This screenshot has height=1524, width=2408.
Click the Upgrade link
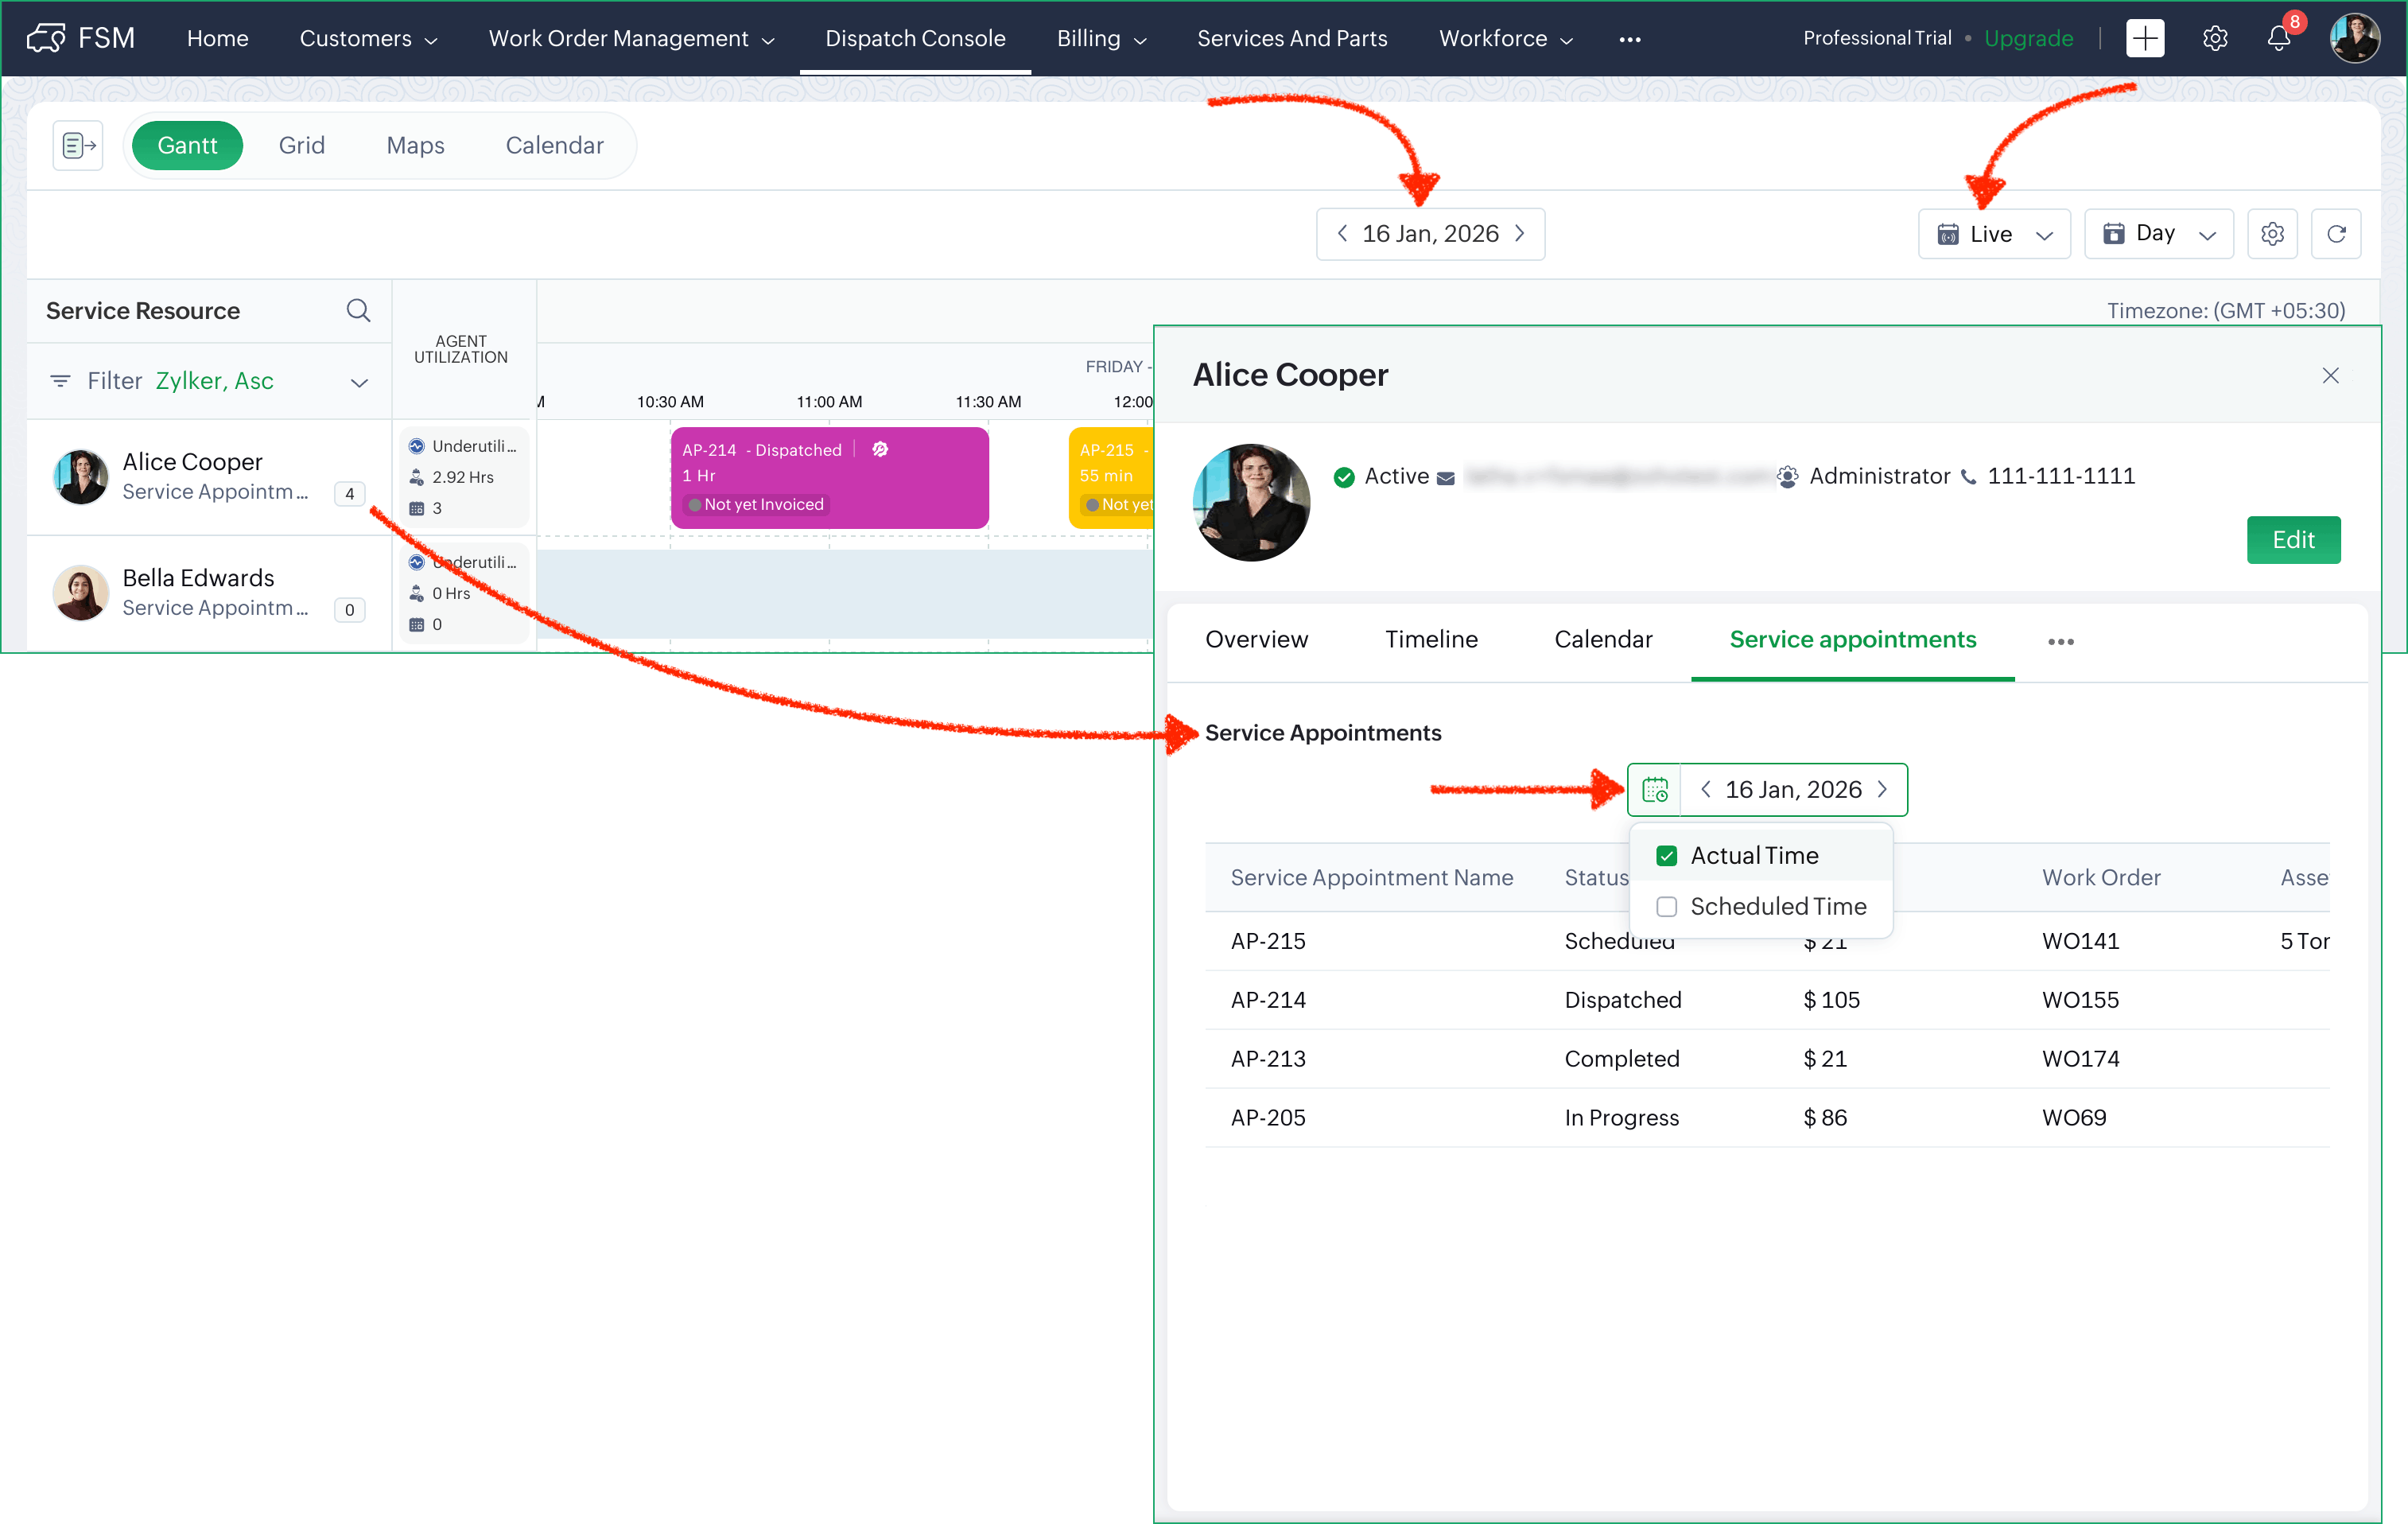pyautogui.click(x=2028, y=39)
